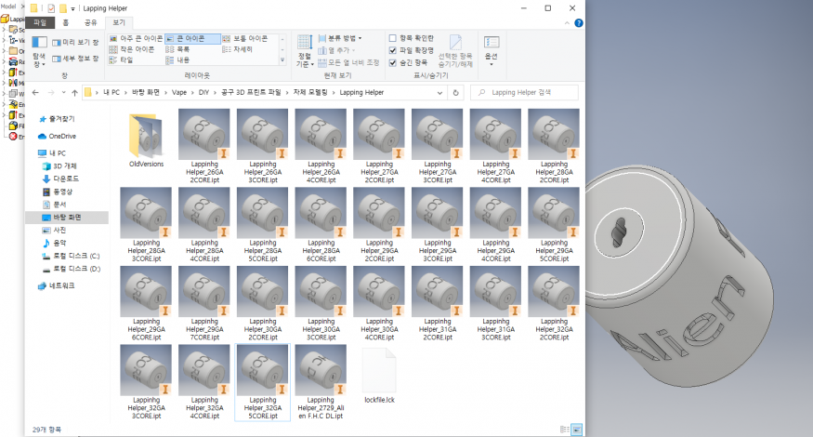Select the OldVersions folder thumbnail
Image resolution: width=813 pixels, height=437 pixels.
coord(146,139)
